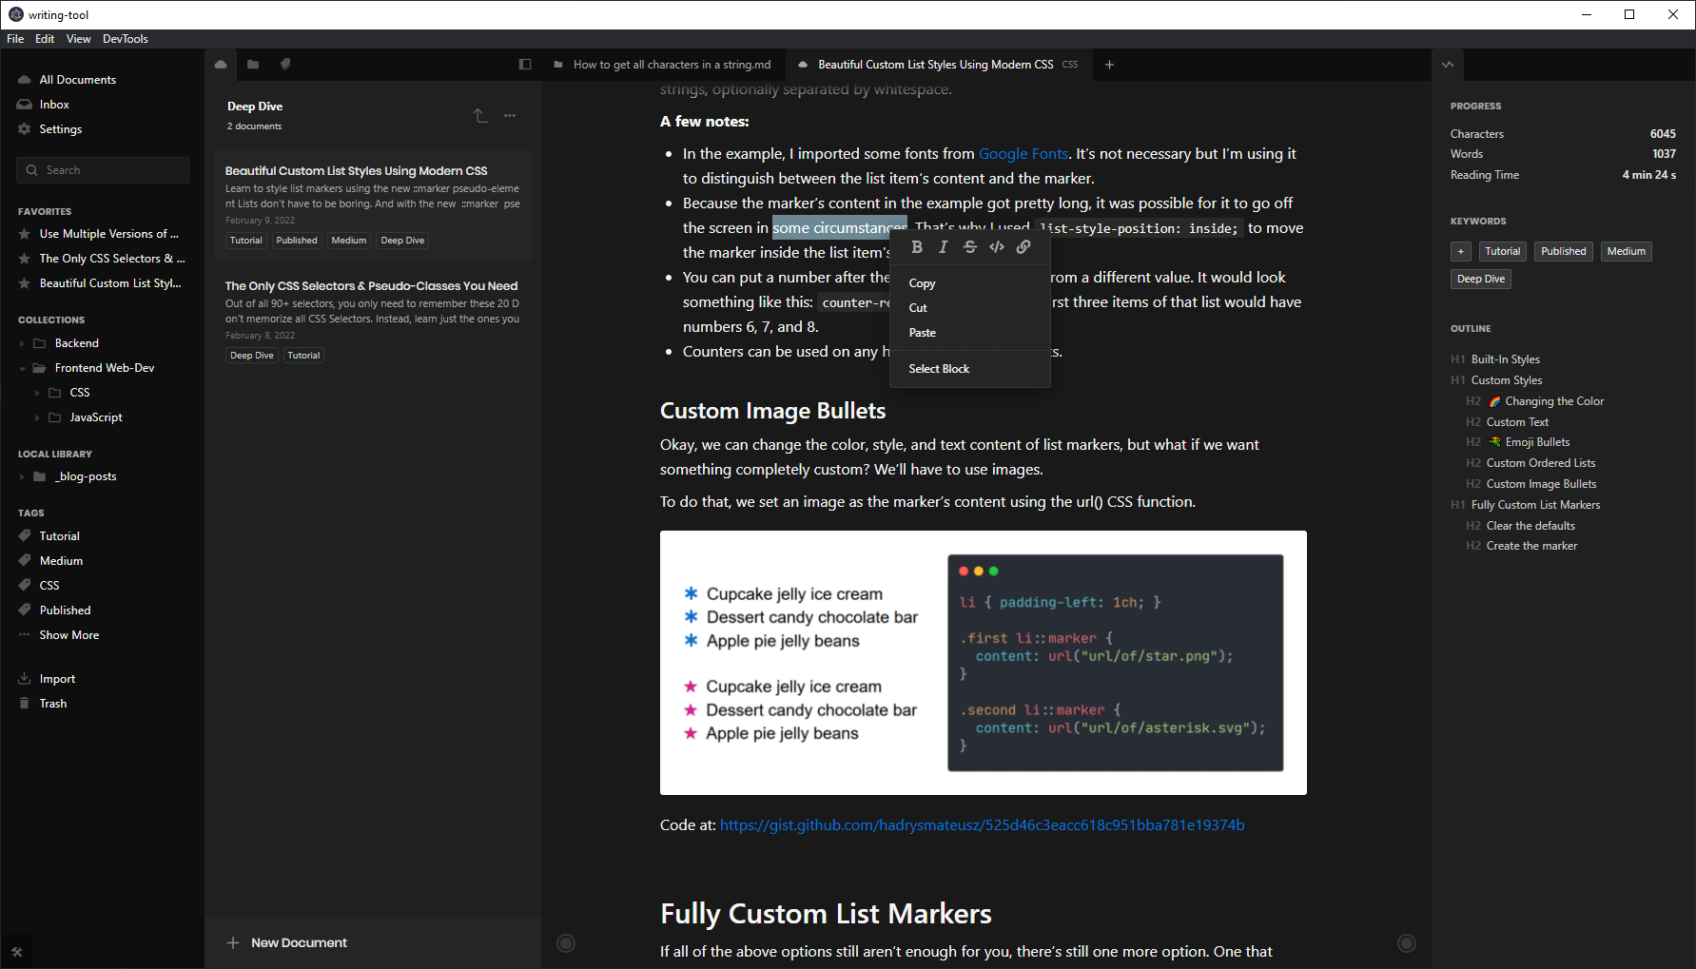
Task: Toggle the document list sidebar panel
Action: (525, 65)
